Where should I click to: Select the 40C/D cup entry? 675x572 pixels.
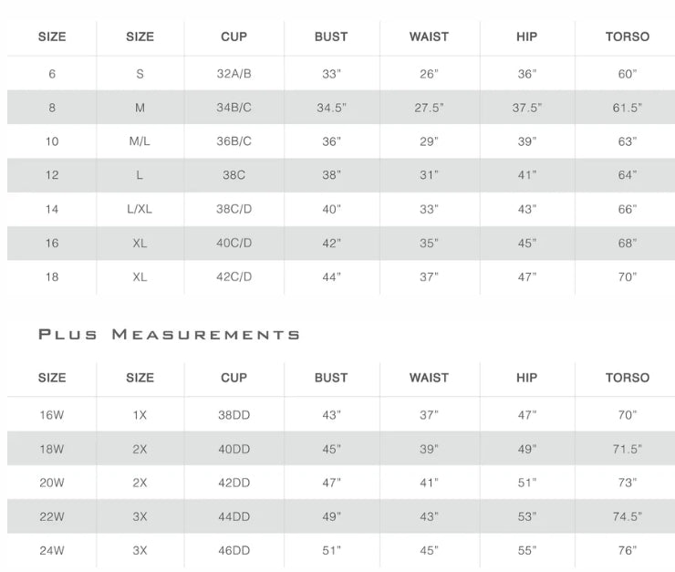click(x=234, y=244)
